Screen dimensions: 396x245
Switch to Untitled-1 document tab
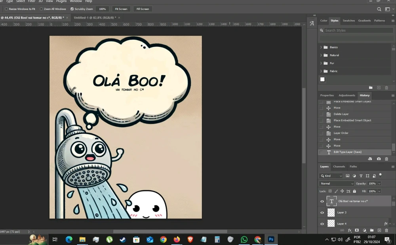95,18
